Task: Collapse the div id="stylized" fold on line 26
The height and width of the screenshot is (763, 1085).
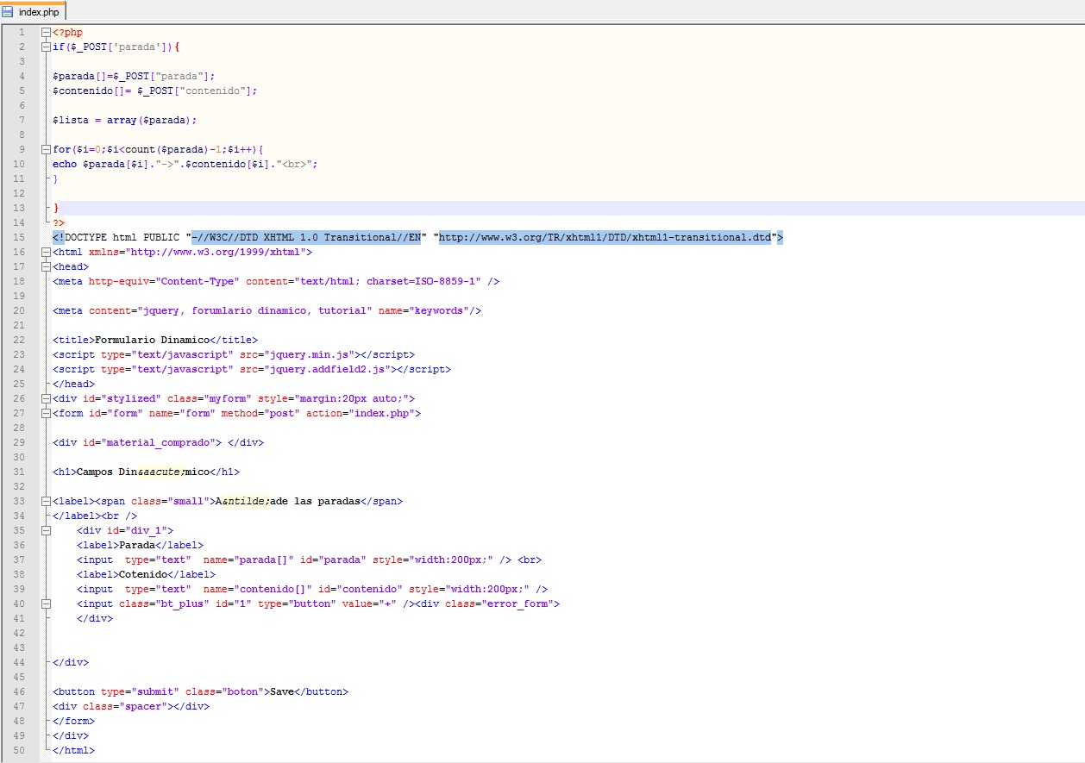Action: point(46,398)
